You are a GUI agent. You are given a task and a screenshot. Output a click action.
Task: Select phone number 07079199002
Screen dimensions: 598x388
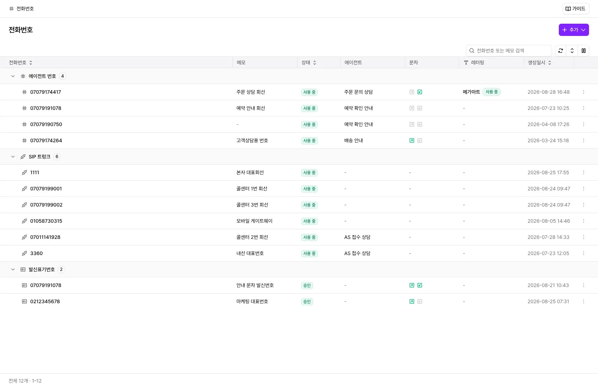coord(46,205)
